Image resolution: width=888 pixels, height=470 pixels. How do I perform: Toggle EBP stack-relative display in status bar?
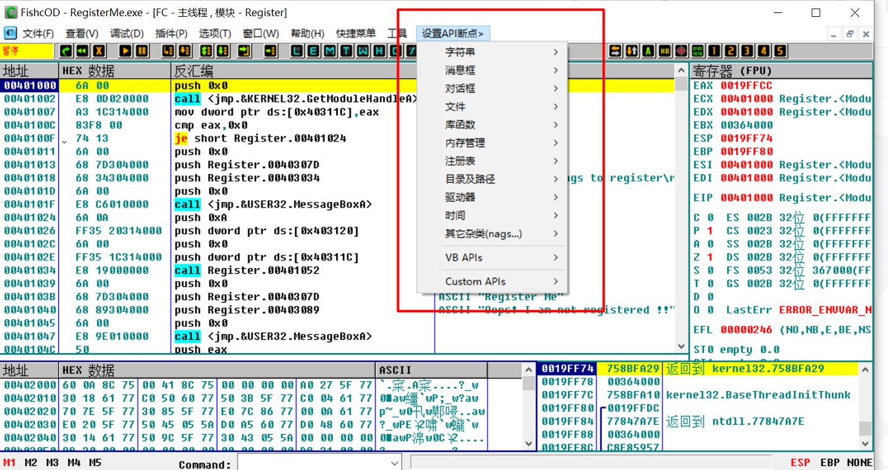pyautogui.click(x=831, y=463)
